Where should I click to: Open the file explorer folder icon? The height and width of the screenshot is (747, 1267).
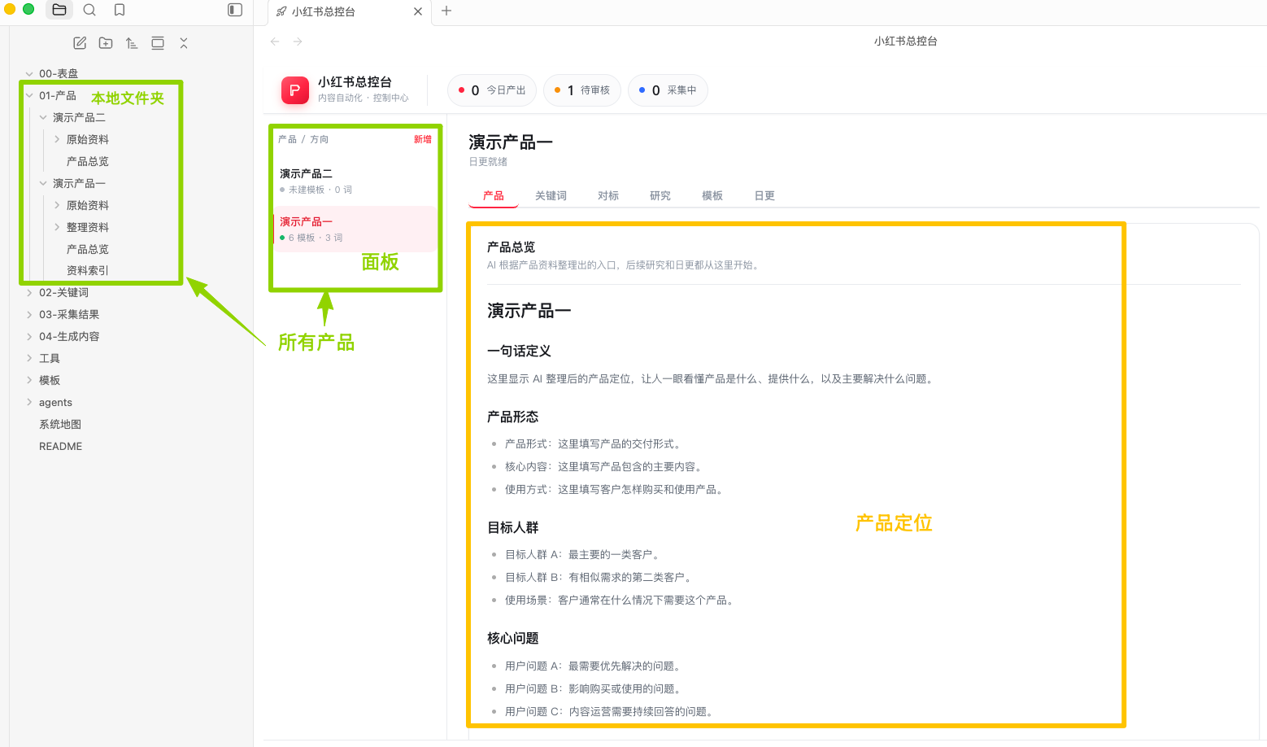[59, 10]
